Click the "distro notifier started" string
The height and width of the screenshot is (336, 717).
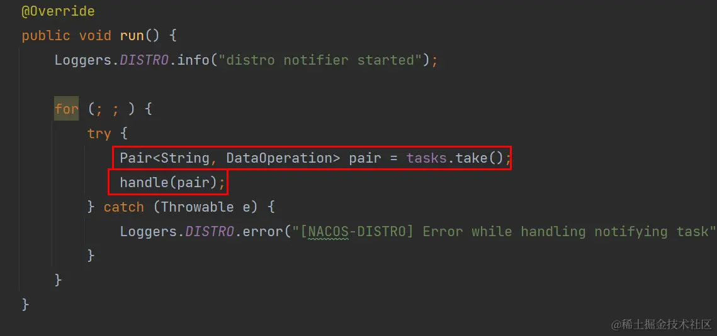(320, 60)
